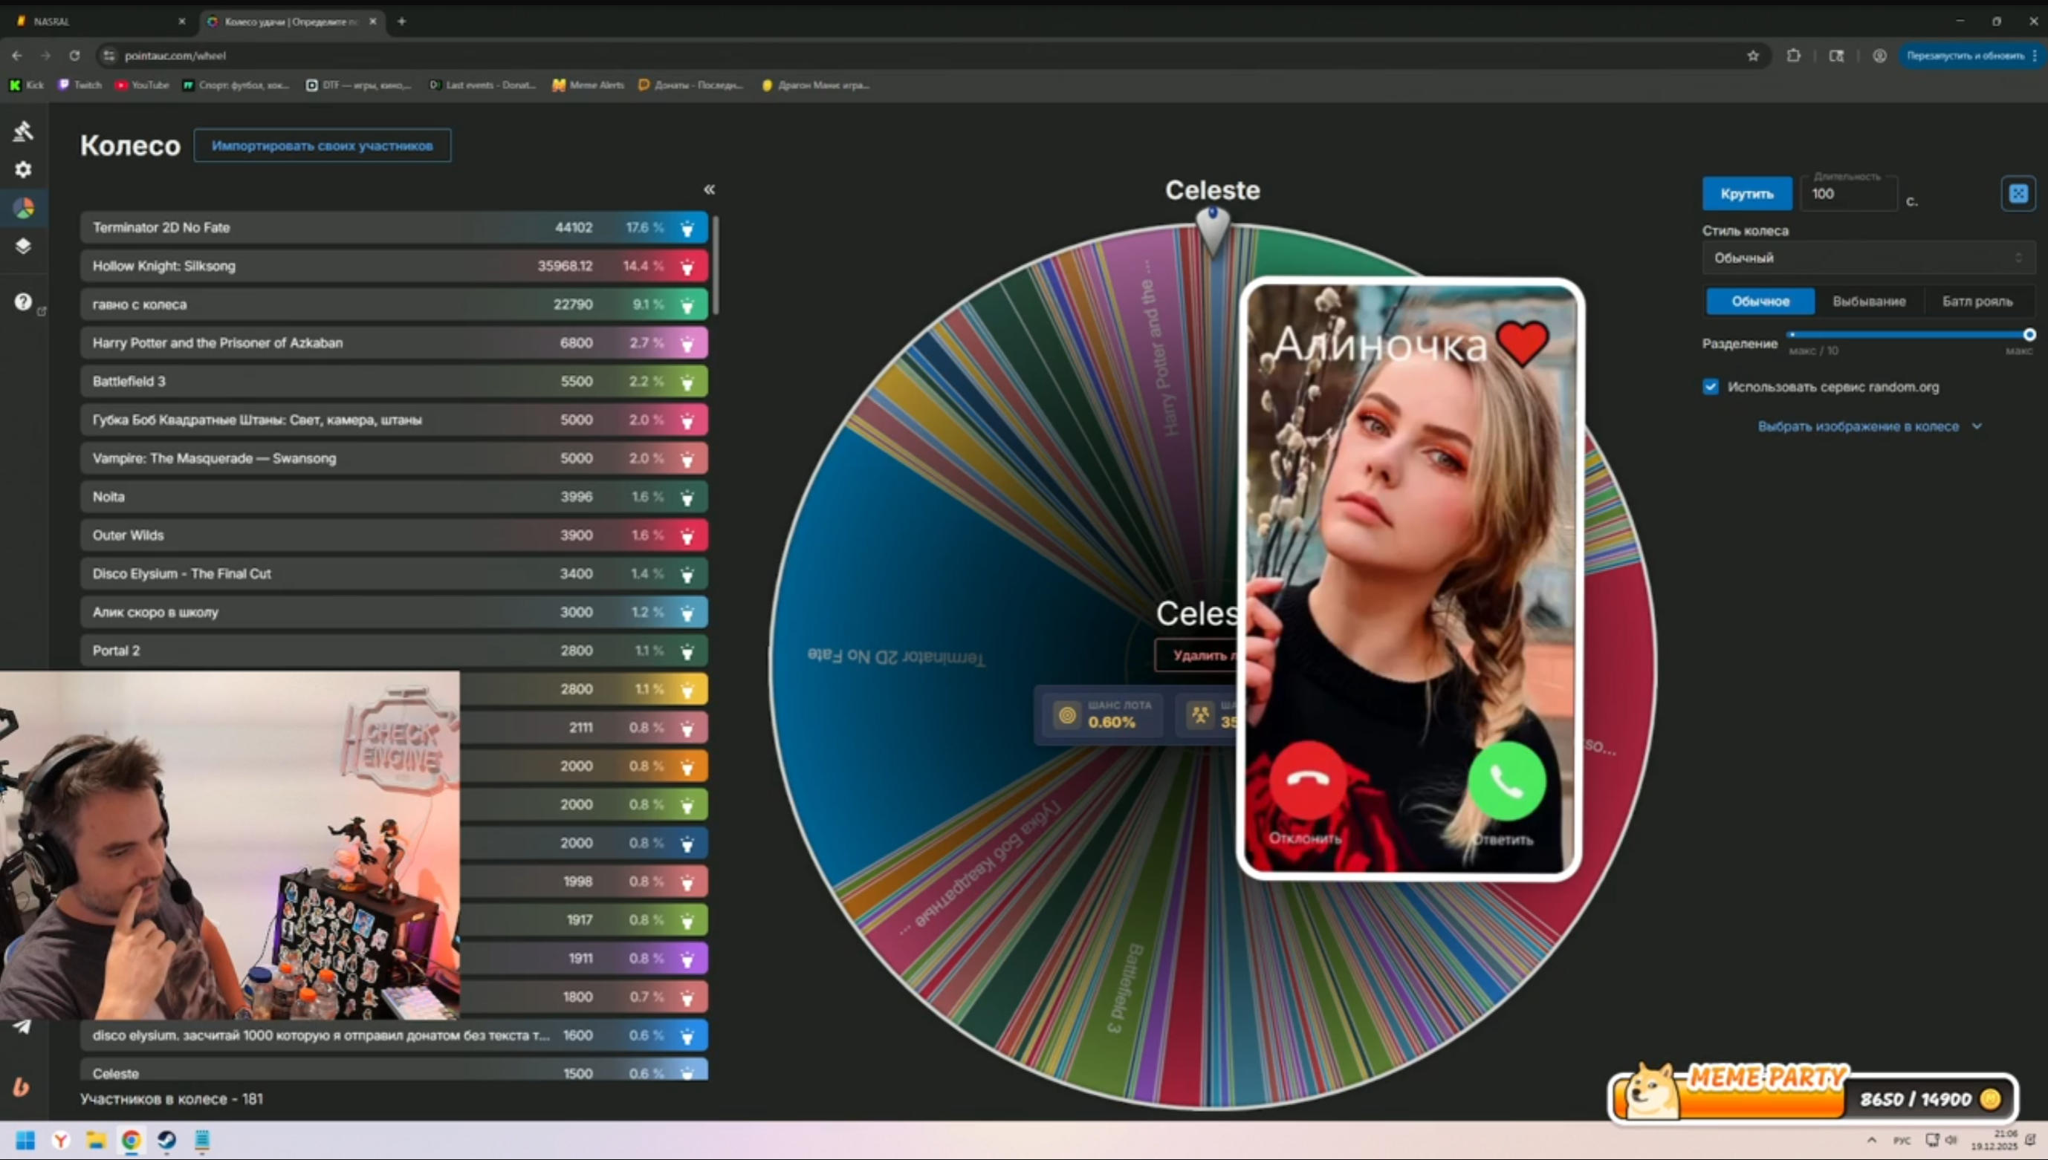Select the Выбывание wheel mode
Image resolution: width=2048 pixels, height=1160 pixels.
pyautogui.click(x=1869, y=302)
